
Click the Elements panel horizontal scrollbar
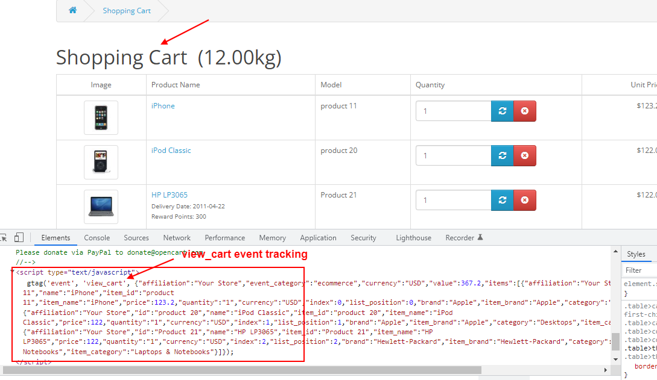[x=242, y=370]
